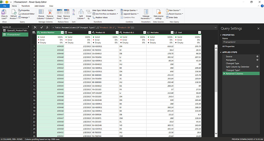The width and height of the screenshot is (264, 141).
Task: Delete the Renamed Columns step
Action: tap(224, 74)
